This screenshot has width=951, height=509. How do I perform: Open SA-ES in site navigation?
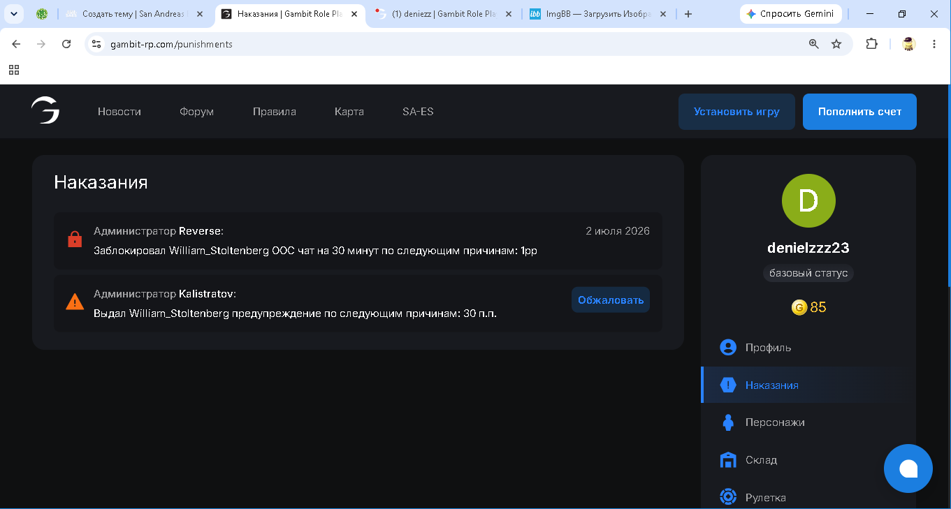[418, 112]
